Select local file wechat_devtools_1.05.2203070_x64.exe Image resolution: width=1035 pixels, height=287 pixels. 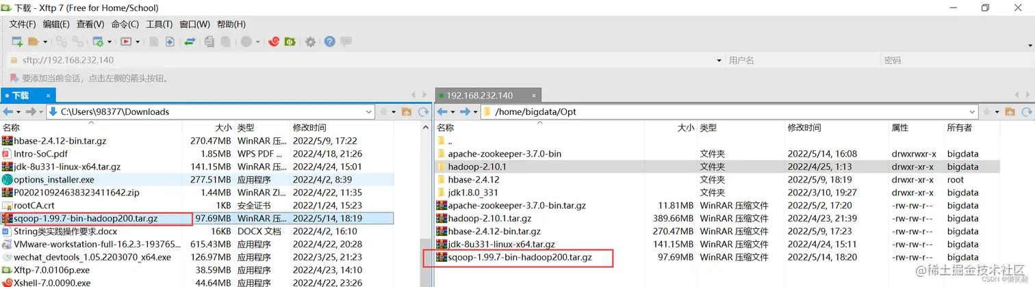[x=197, y=258]
